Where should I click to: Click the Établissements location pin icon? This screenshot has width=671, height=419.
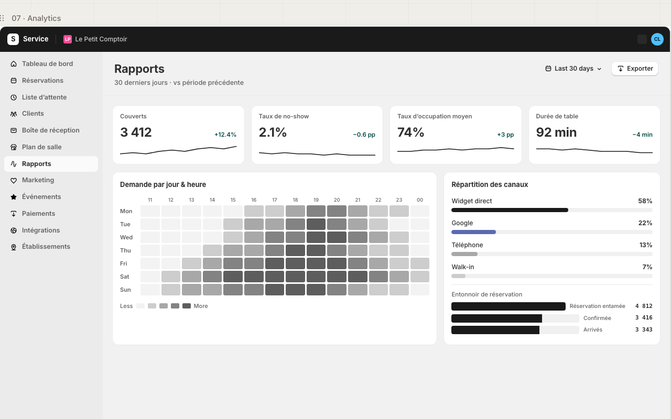pos(14,247)
